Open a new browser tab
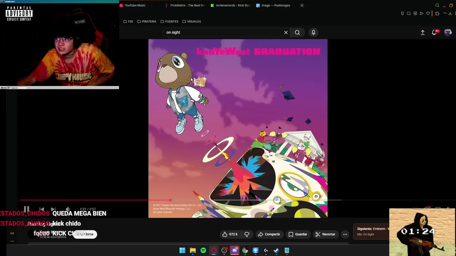Screen dimensions: 456x256 click(302, 5)
